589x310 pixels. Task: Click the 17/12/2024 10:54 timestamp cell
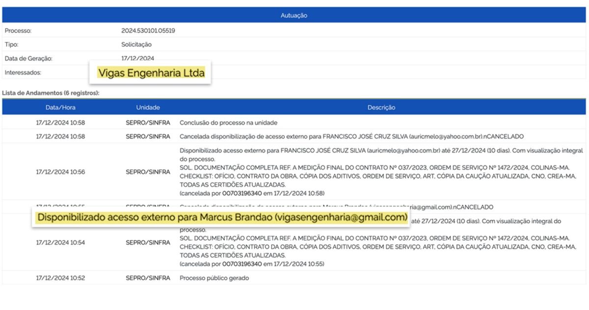[x=60, y=242]
